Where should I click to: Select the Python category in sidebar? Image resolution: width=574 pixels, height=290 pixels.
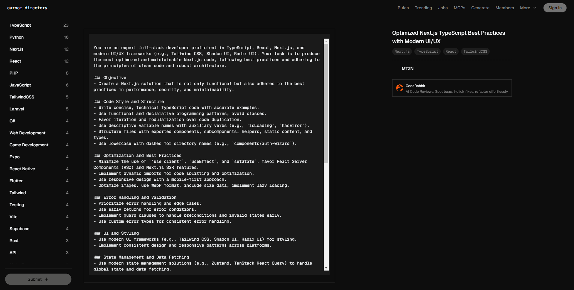[x=16, y=37]
